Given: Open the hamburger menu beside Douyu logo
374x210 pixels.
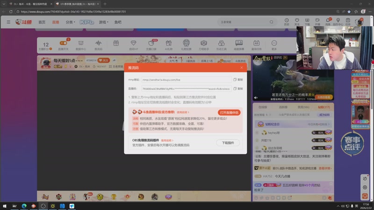Looking at the screenshot, I should pyautogui.click(x=8, y=22).
